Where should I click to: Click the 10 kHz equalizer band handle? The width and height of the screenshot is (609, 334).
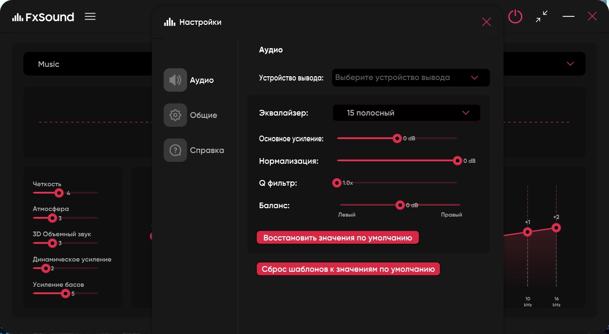(527, 232)
